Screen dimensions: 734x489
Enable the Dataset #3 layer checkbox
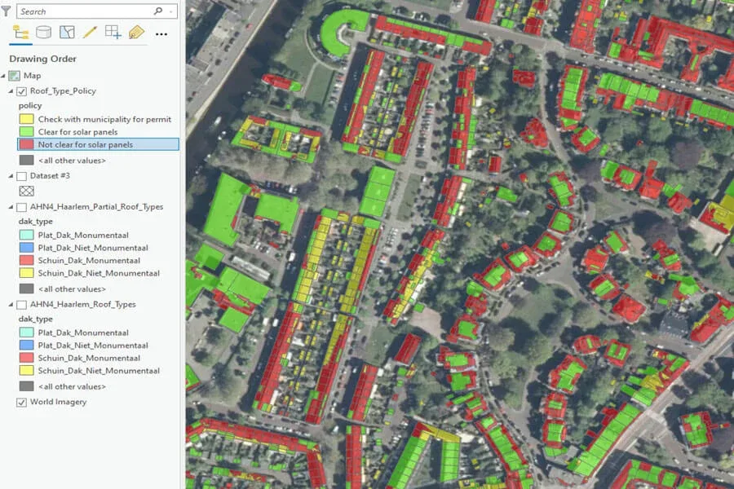(22, 175)
